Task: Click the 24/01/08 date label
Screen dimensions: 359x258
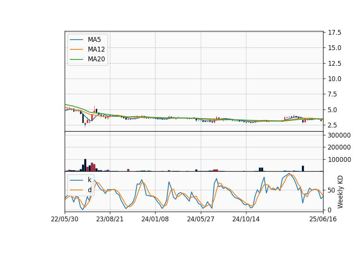Action: 155,219
